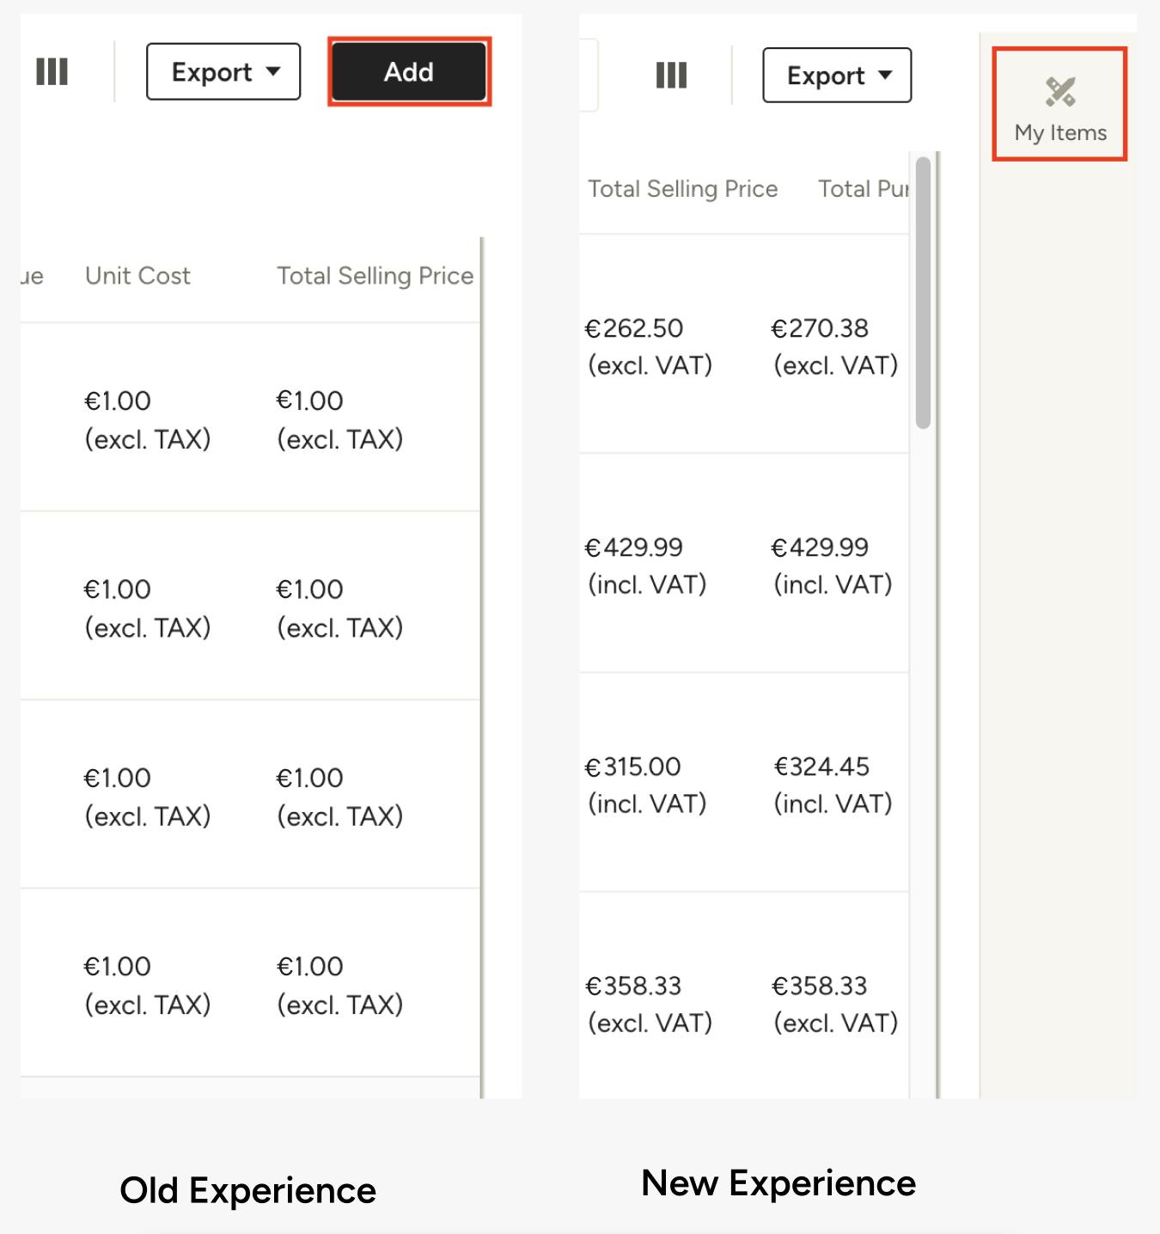Select the left panel's Total Selling Price header
The image size is (1160, 1234).
pyautogui.click(x=375, y=276)
